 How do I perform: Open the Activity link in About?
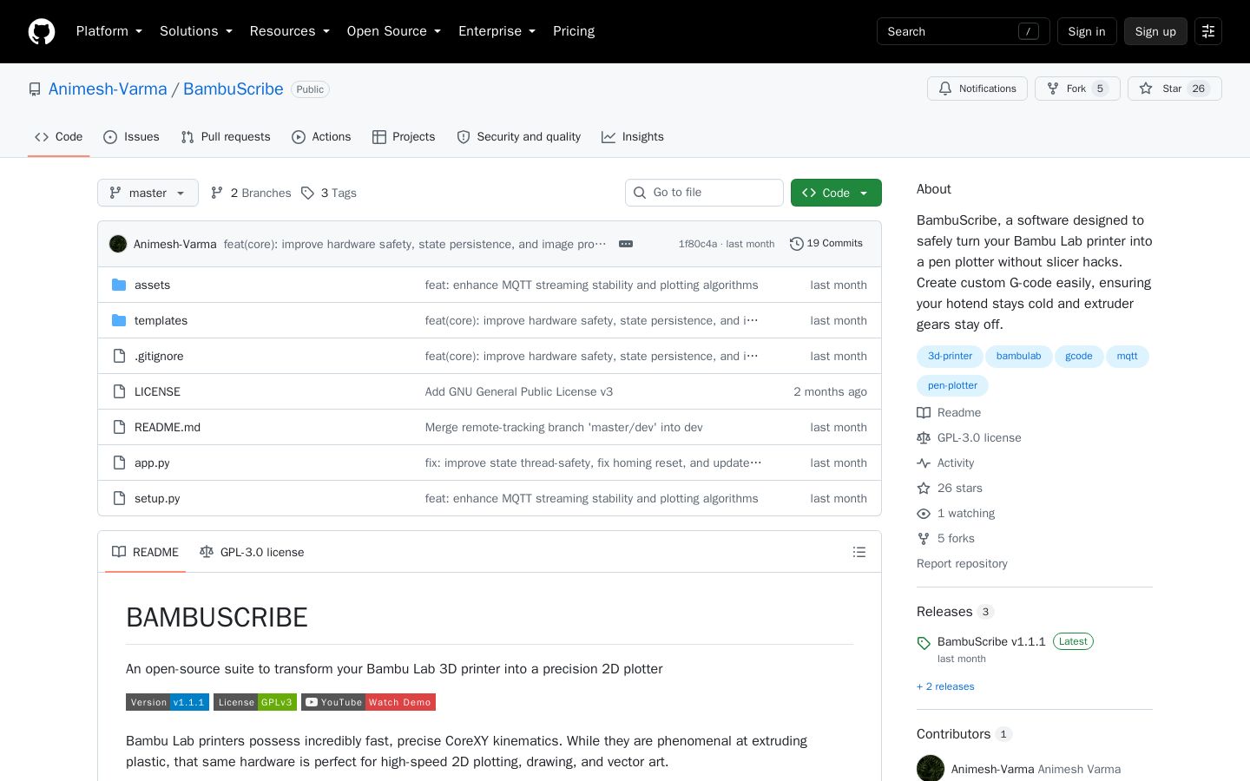(945, 463)
